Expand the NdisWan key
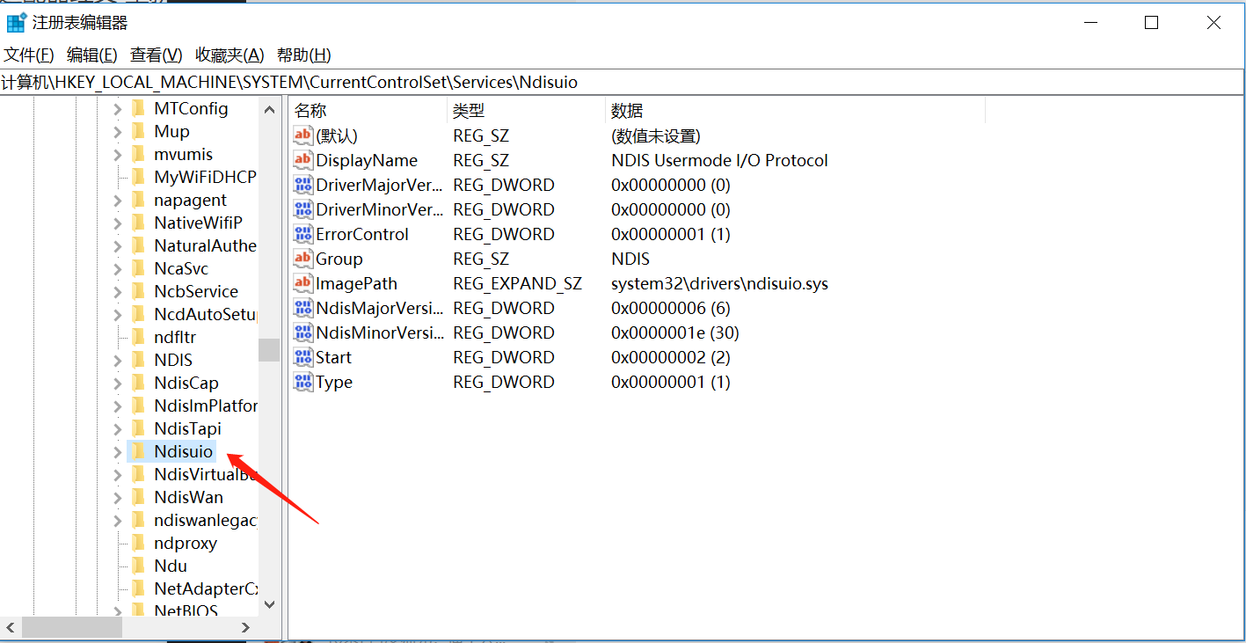1246x643 pixels. [x=117, y=498]
